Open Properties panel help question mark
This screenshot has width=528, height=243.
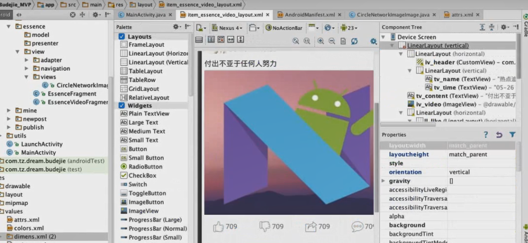pos(486,134)
